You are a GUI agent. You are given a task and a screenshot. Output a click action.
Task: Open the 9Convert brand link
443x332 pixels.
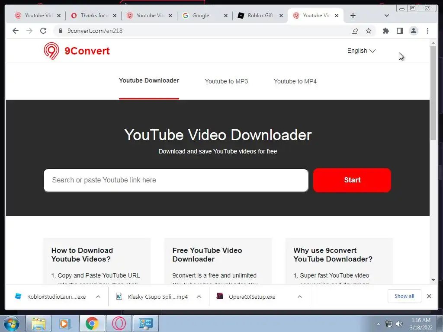pyautogui.click(x=87, y=51)
